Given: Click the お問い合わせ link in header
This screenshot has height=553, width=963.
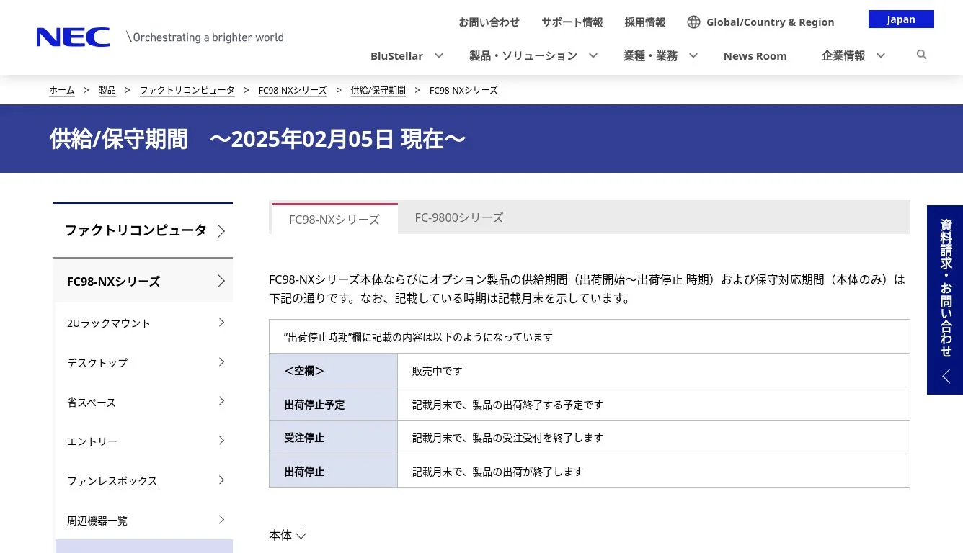Looking at the screenshot, I should coord(489,22).
